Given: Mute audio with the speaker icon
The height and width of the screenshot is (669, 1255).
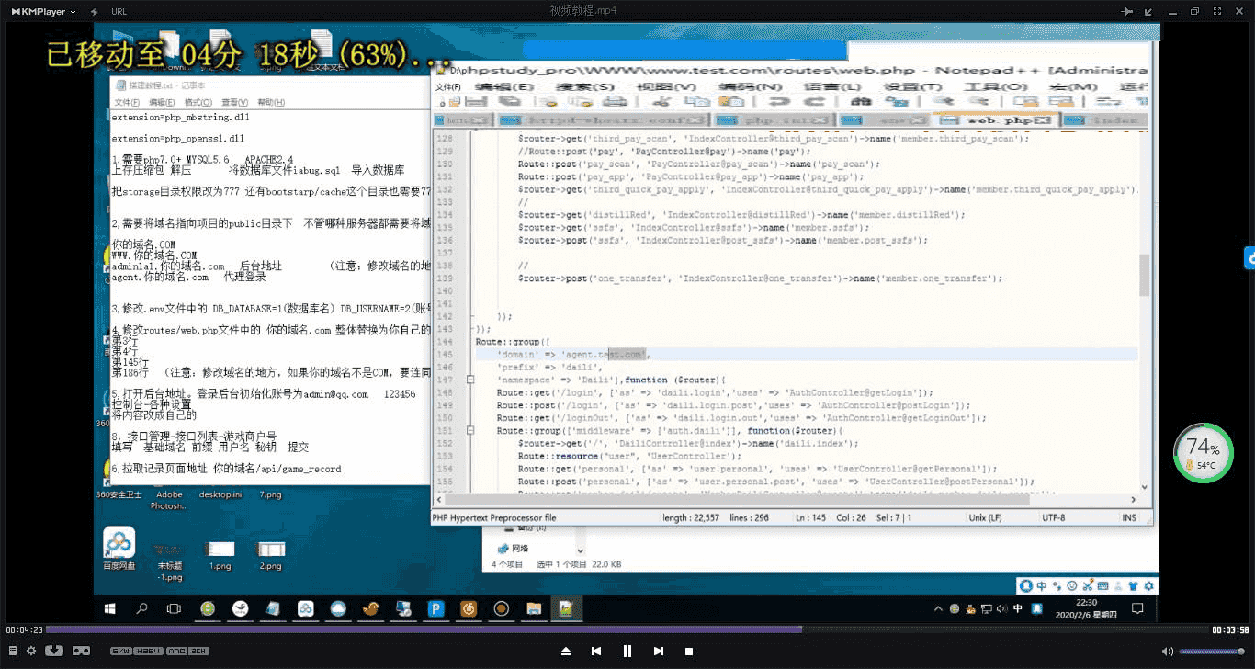Looking at the screenshot, I should 1168,651.
